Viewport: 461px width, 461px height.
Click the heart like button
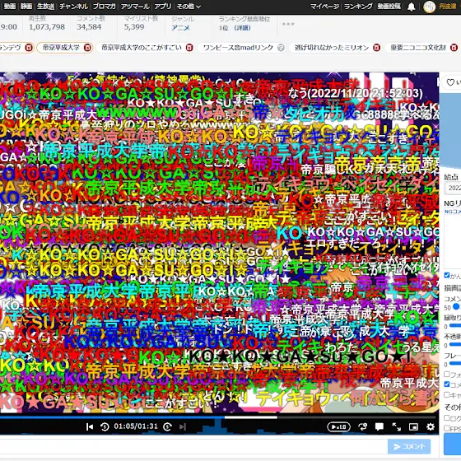click(x=451, y=82)
